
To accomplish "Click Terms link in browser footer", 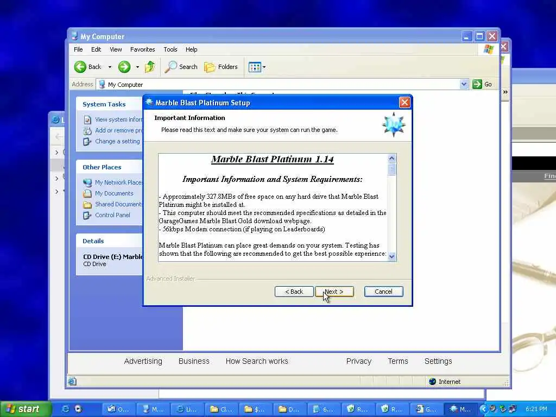I will click(398, 361).
